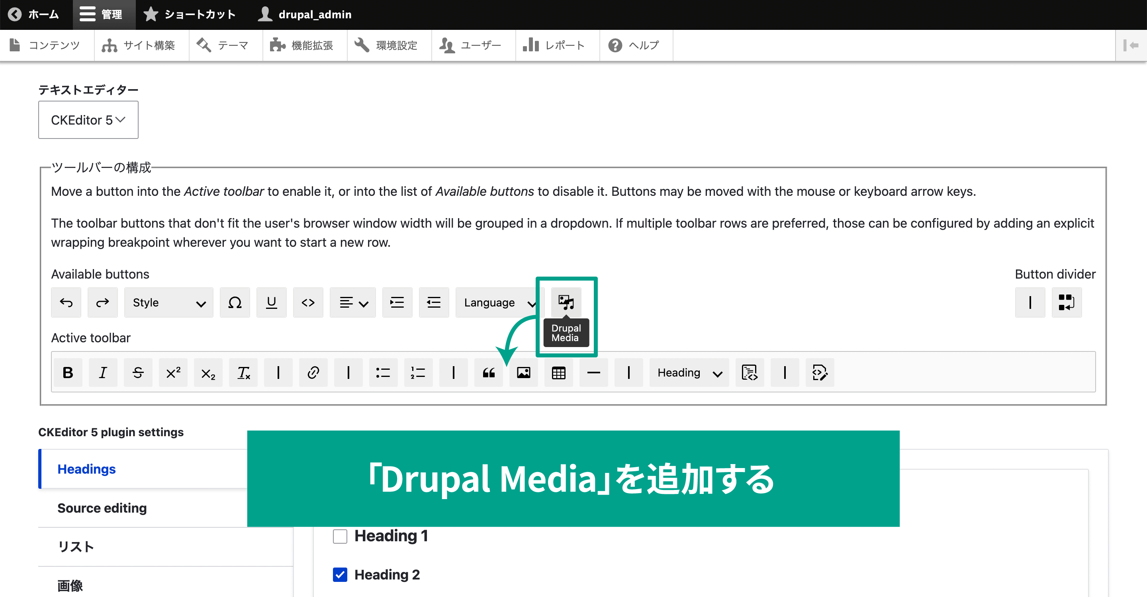Collapse the admin toolbar orientation toggle

1131,45
